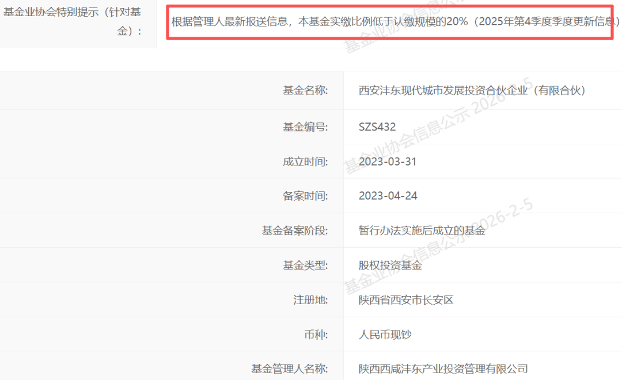The width and height of the screenshot is (622, 380).
Task: Click the 基金编号 field label
Action: (x=305, y=127)
